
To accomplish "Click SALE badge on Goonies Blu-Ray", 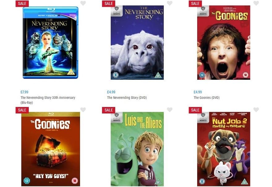I will (x=22, y=110).
